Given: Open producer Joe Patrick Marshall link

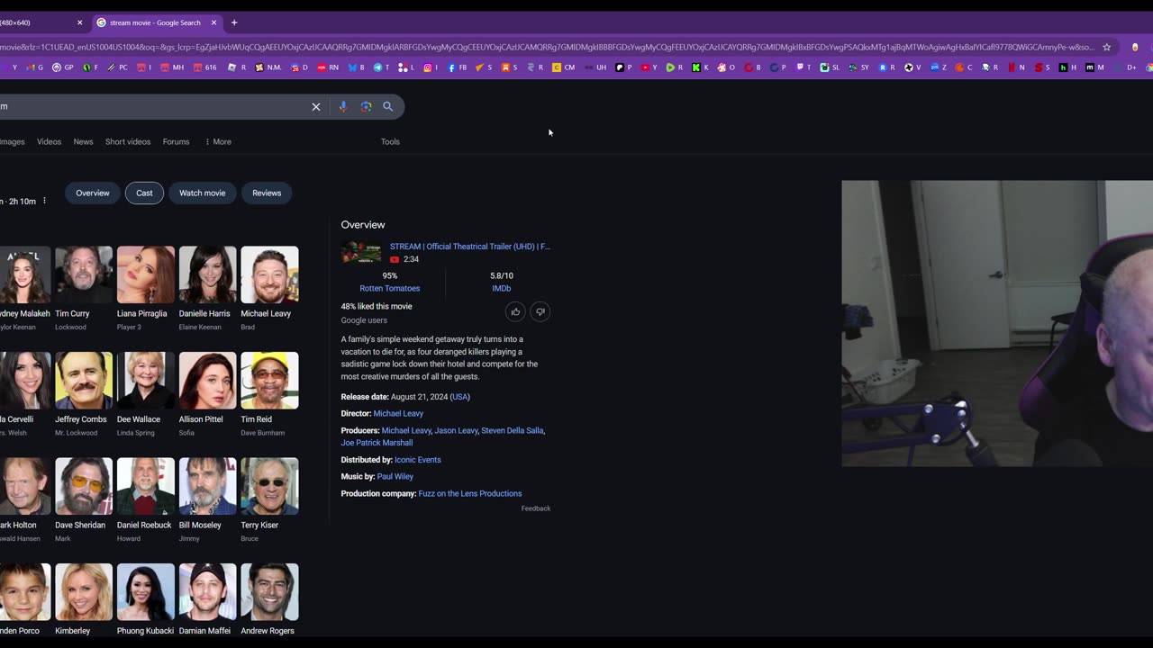Looking at the screenshot, I should point(377,443).
